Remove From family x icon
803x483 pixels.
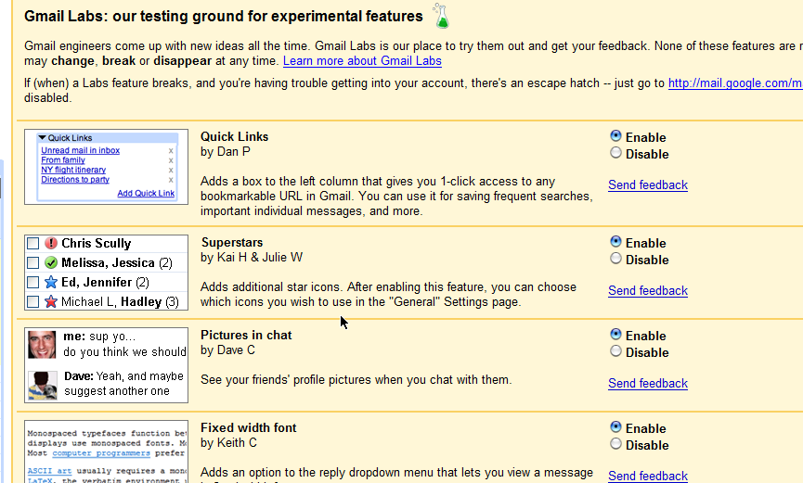[171, 160]
